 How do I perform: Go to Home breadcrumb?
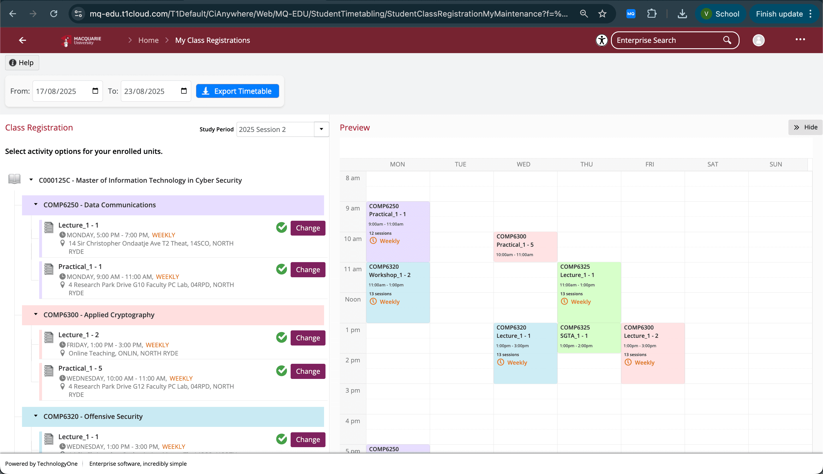coord(148,40)
